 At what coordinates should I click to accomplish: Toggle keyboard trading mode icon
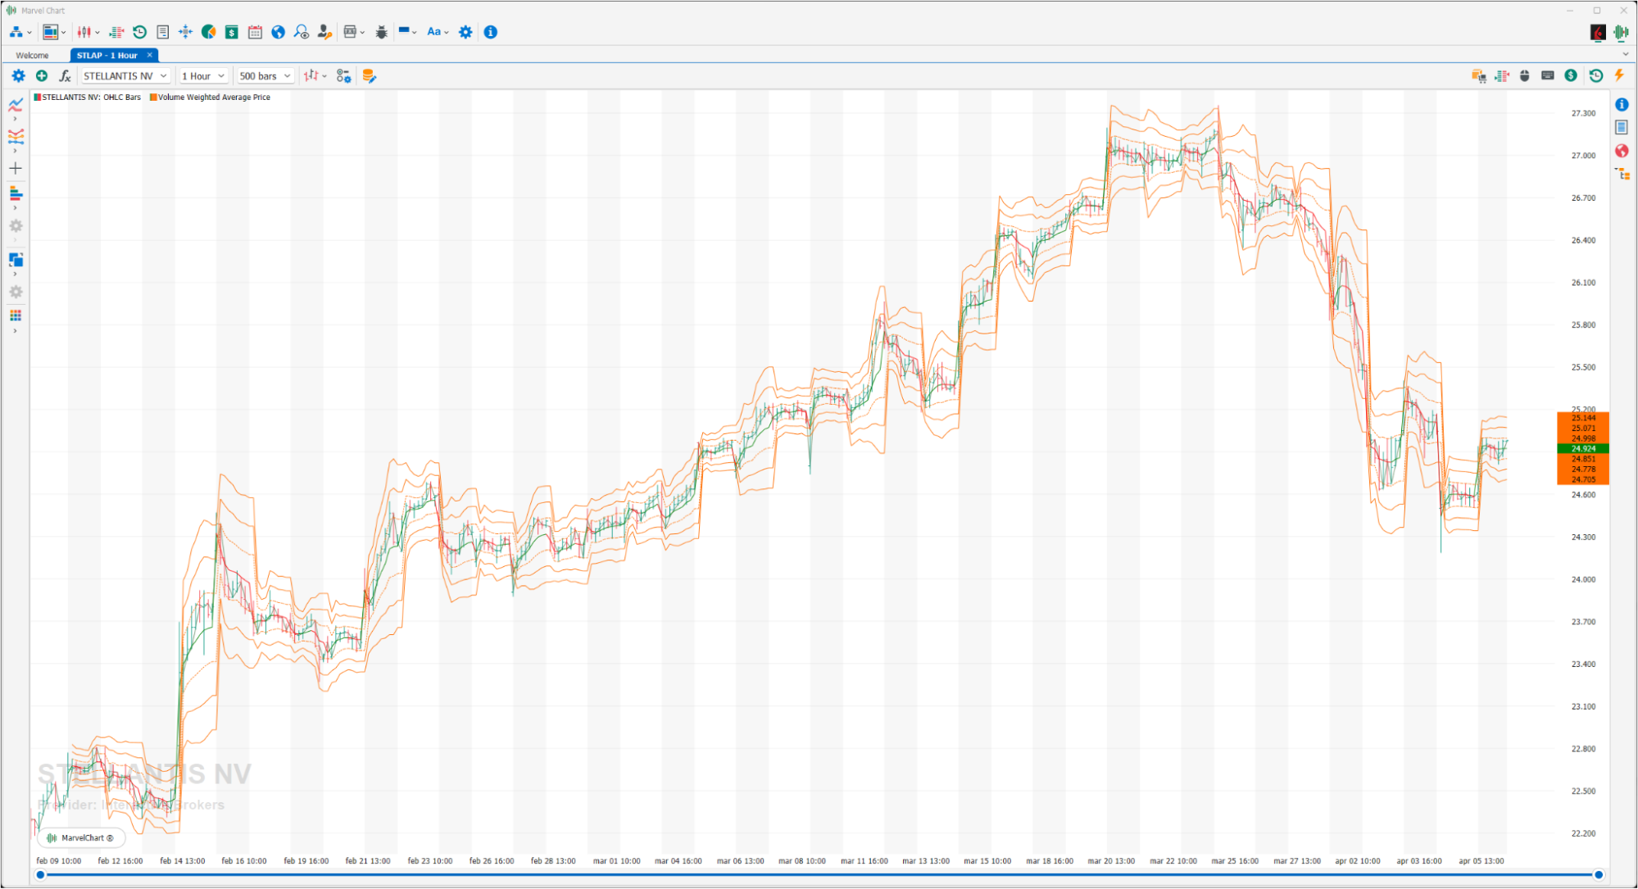(1547, 75)
